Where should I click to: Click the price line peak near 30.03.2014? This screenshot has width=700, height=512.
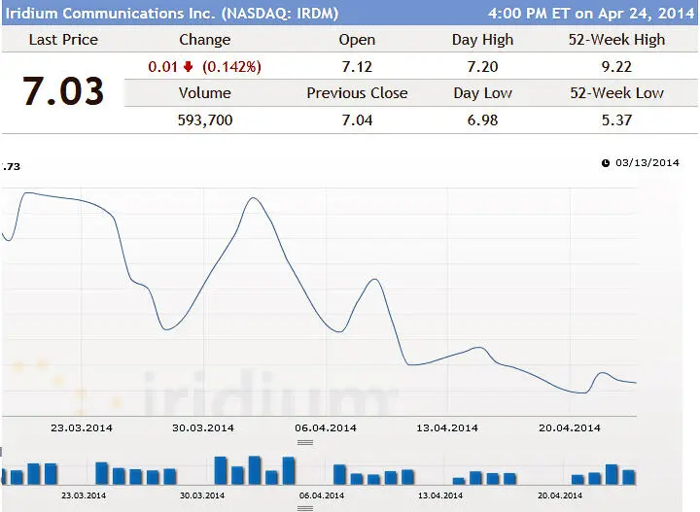click(254, 197)
